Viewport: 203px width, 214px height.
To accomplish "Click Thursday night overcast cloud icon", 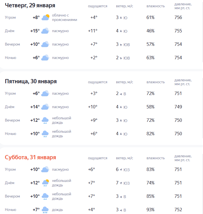I will (45, 58).
